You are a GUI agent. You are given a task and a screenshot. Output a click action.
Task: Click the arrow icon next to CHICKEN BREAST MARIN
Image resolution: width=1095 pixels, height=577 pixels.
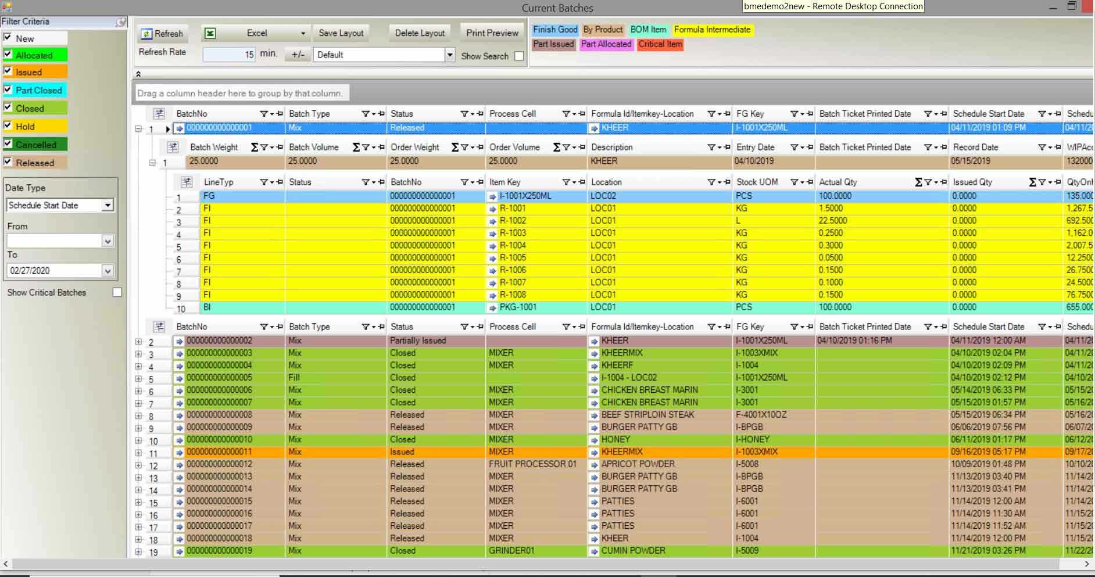pos(594,390)
